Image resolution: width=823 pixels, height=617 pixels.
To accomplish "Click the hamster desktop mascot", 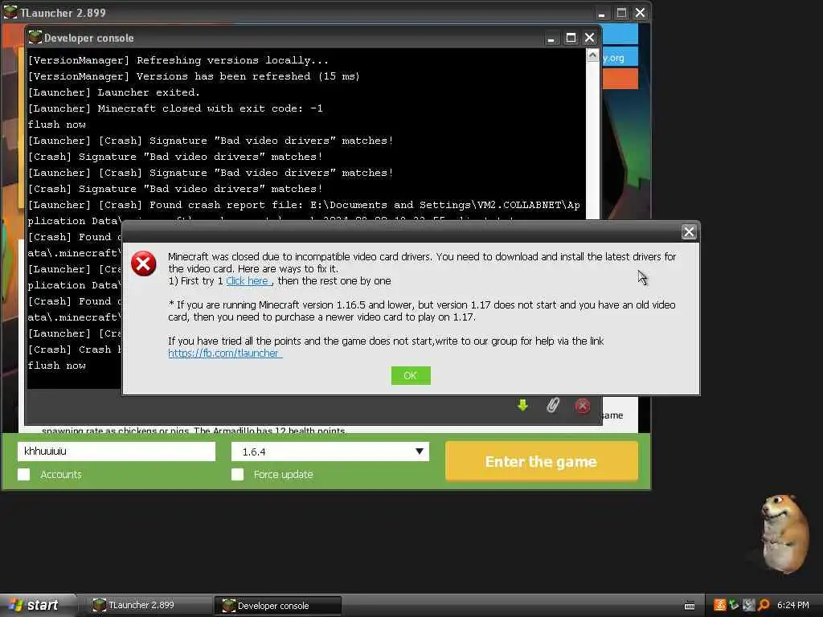I will coord(784,533).
